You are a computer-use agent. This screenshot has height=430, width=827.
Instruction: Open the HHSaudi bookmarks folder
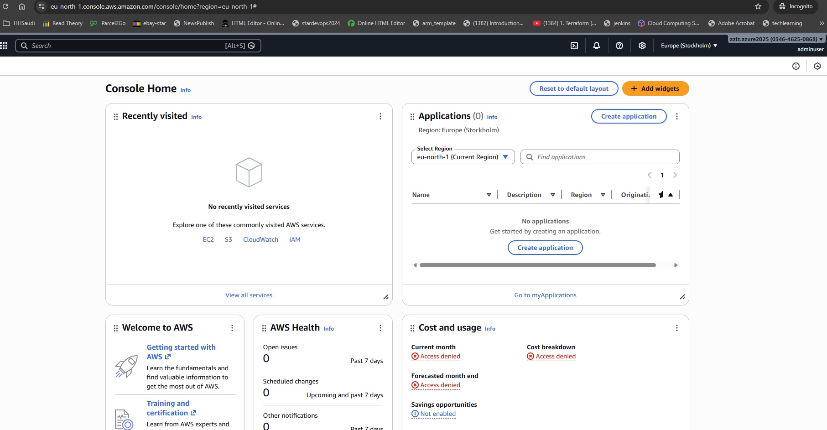click(x=19, y=23)
